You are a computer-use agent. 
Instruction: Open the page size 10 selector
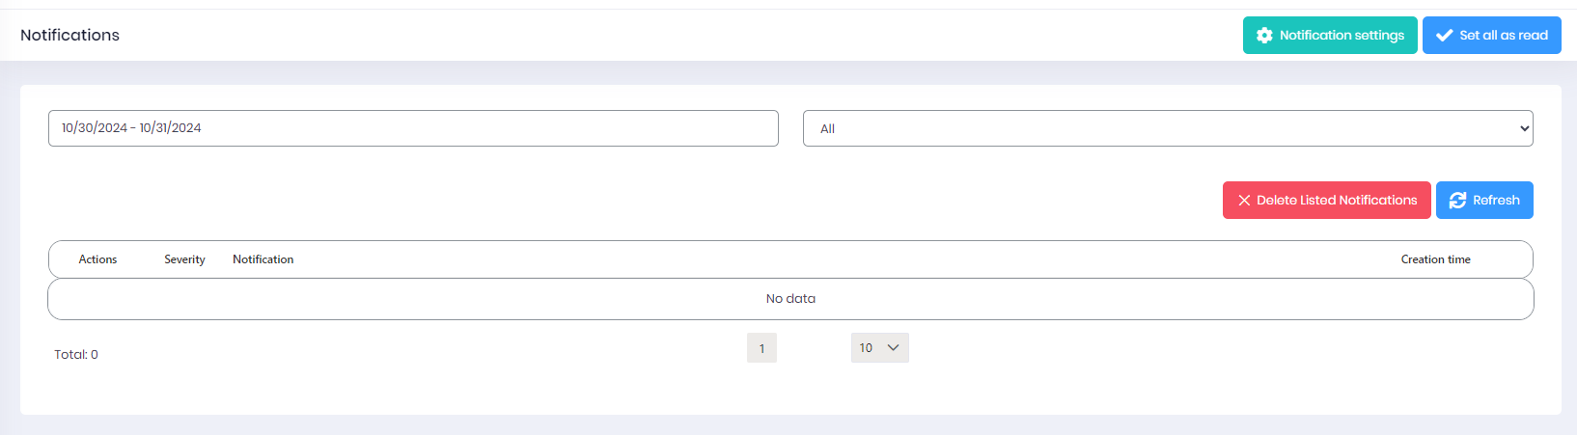[879, 348]
